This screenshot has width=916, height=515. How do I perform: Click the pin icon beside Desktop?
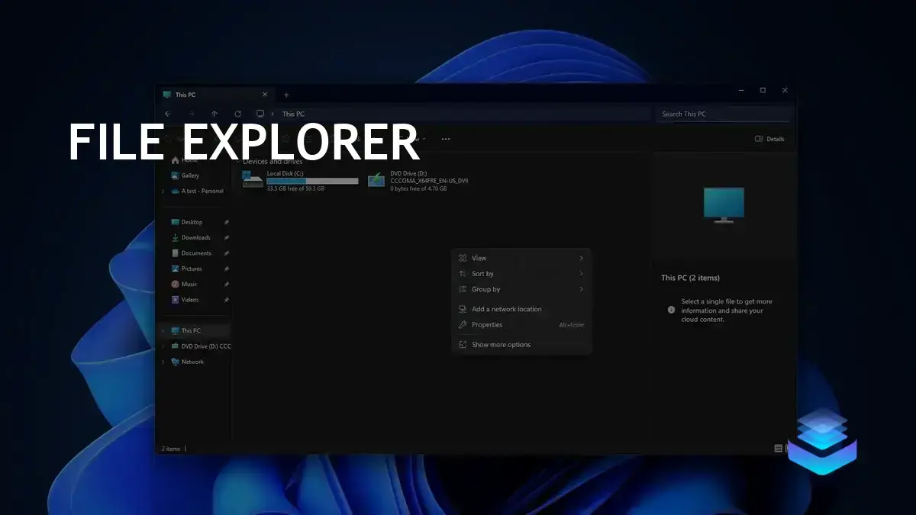click(226, 222)
